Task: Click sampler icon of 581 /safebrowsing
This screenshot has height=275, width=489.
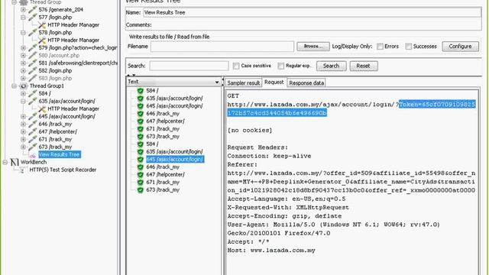Action: tap(32, 63)
